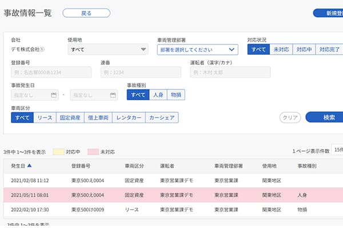Click pink 未対応 legend swatch
The width and height of the screenshot is (343, 228).
point(93,152)
